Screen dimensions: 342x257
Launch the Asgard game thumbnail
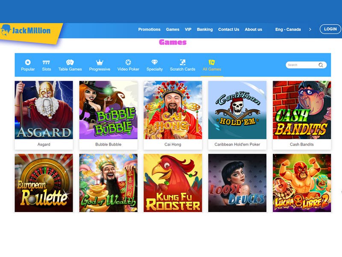click(44, 110)
